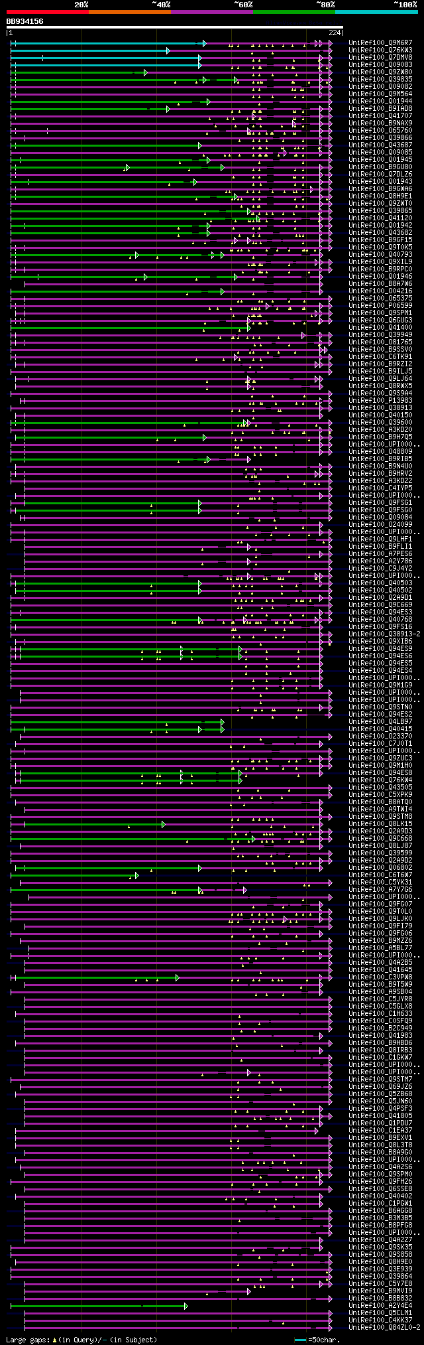Image resolution: width=424 pixels, height=1345 pixels.
Task: Click label UniRef100_Q7DLZ6
Action: 380,174
